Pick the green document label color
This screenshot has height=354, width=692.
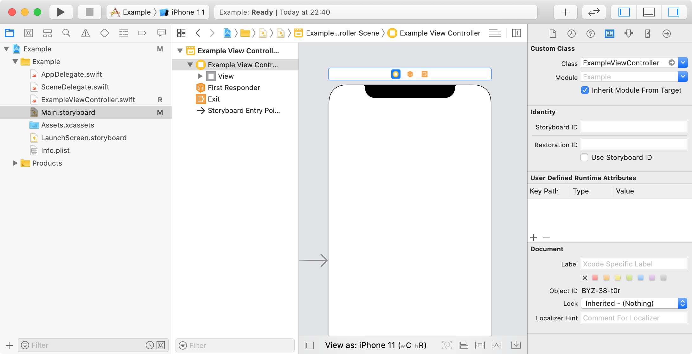pyautogui.click(x=629, y=278)
